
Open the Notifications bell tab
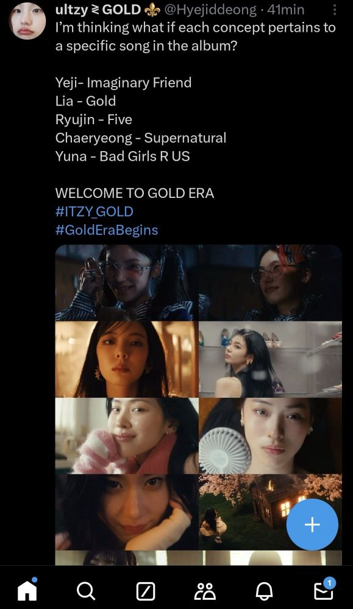(265, 591)
